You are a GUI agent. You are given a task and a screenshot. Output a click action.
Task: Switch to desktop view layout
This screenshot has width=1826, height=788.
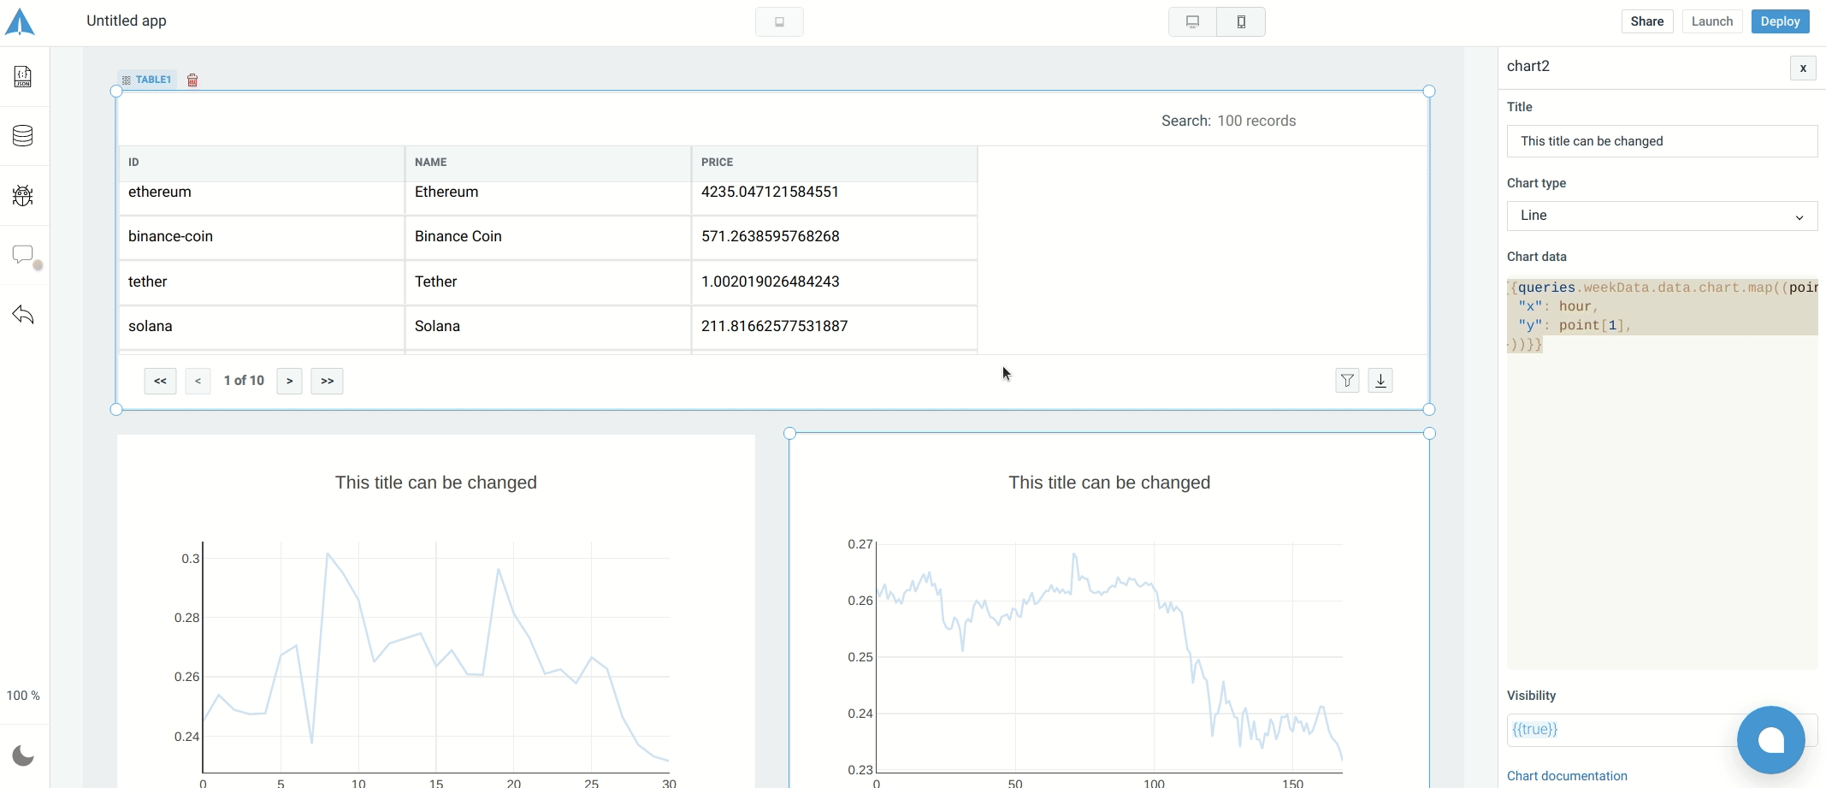click(x=1192, y=21)
